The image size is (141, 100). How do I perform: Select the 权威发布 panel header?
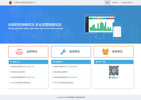tap(71, 62)
